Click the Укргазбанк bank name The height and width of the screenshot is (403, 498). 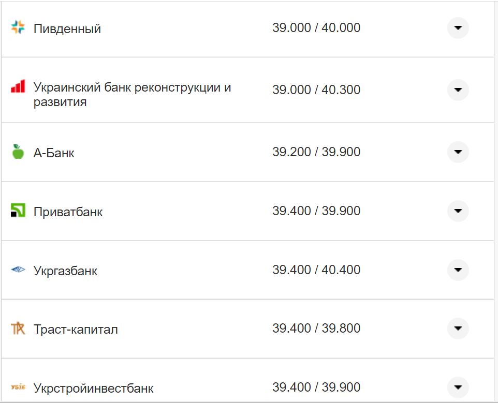67,270
